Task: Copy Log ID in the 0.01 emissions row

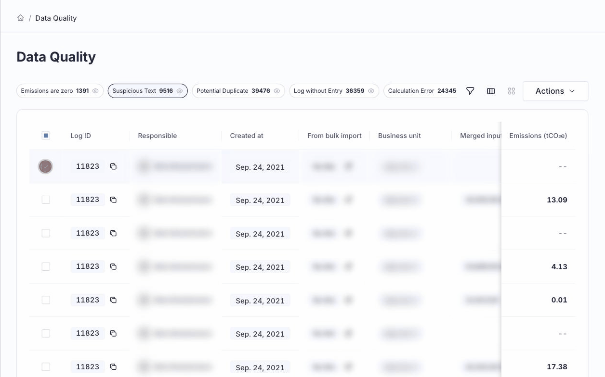Action: (x=113, y=300)
